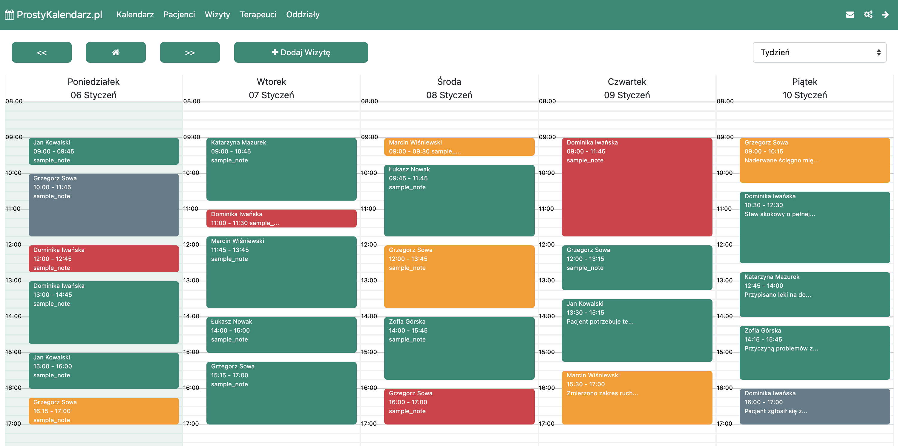The height and width of the screenshot is (446, 898).
Task: Click the logout arrow icon
Action: (885, 15)
